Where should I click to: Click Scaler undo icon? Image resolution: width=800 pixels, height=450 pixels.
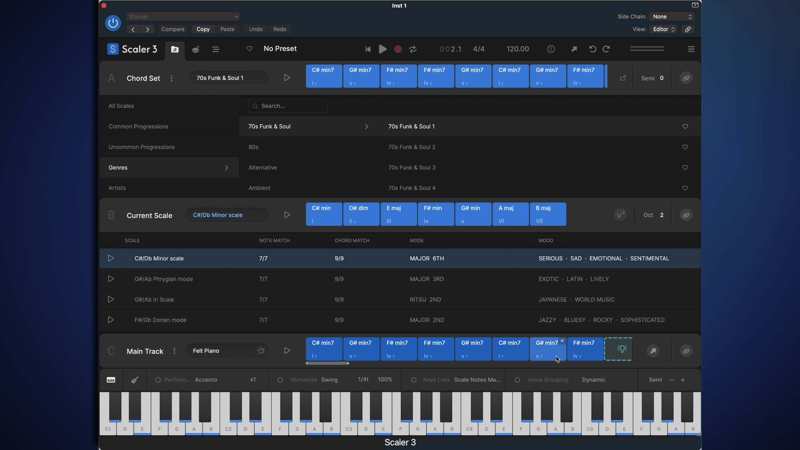[592, 49]
